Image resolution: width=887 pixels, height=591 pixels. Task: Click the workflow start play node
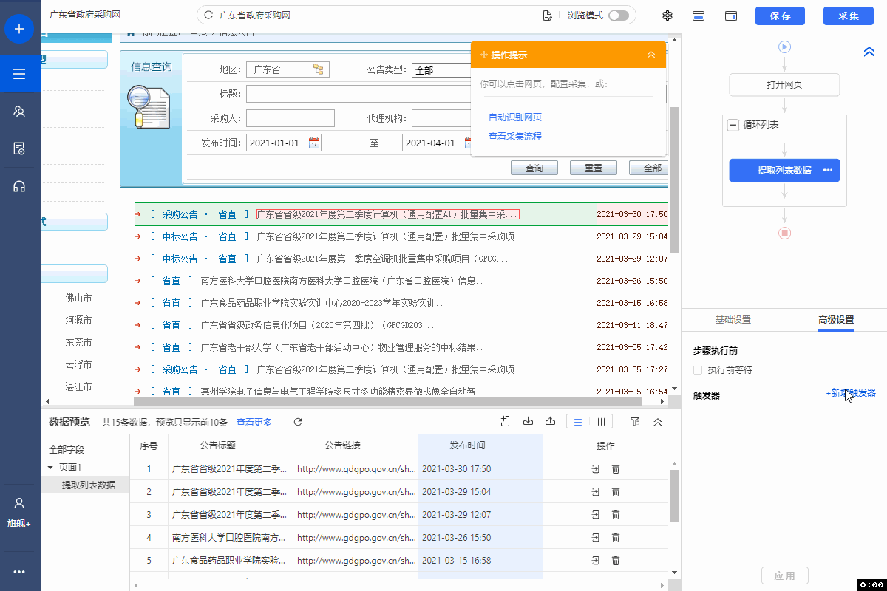point(785,47)
